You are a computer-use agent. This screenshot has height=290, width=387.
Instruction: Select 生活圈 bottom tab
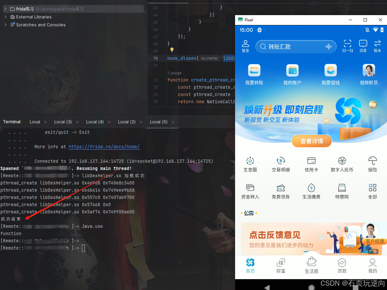311,265
